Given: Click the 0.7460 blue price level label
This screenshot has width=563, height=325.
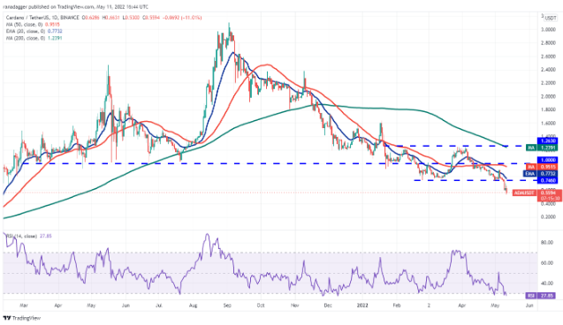Looking at the screenshot, I should point(547,180).
